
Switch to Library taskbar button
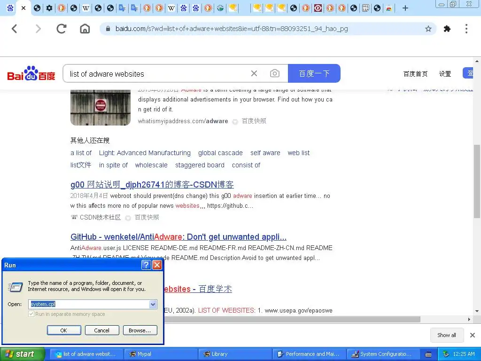click(235, 354)
